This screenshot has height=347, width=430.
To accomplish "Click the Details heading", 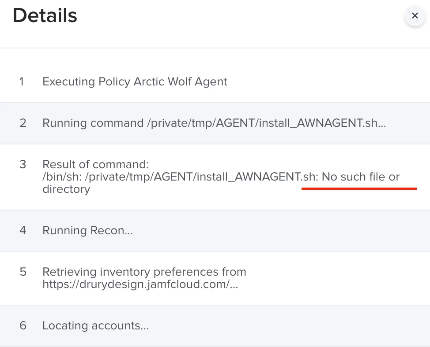I will pyautogui.click(x=45, y=16).
